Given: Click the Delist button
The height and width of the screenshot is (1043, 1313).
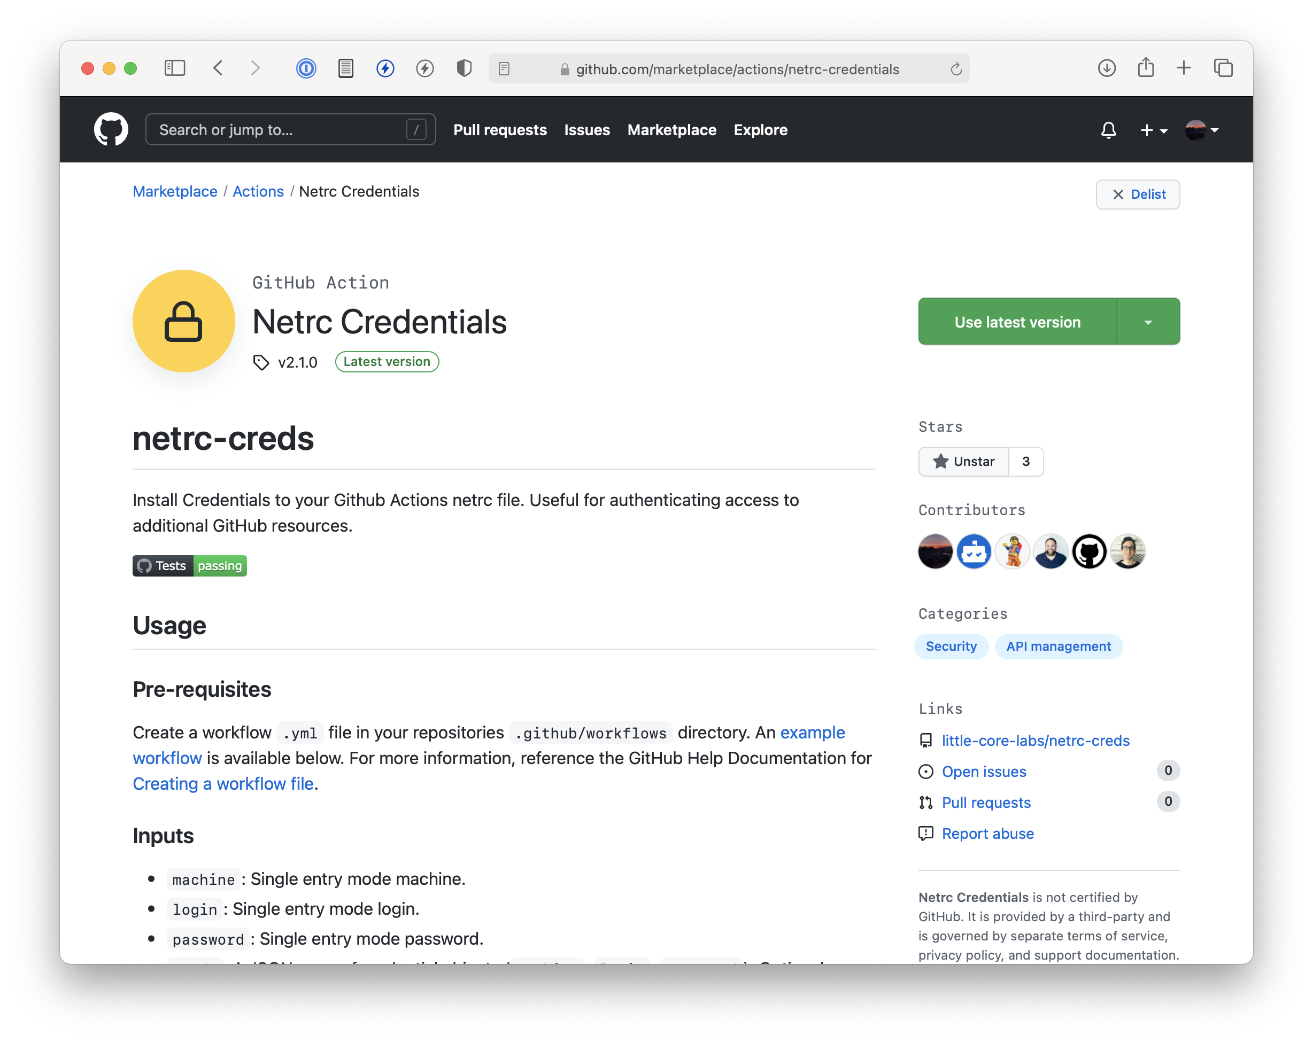Looking at the screenshot, I should point(1138,194).
